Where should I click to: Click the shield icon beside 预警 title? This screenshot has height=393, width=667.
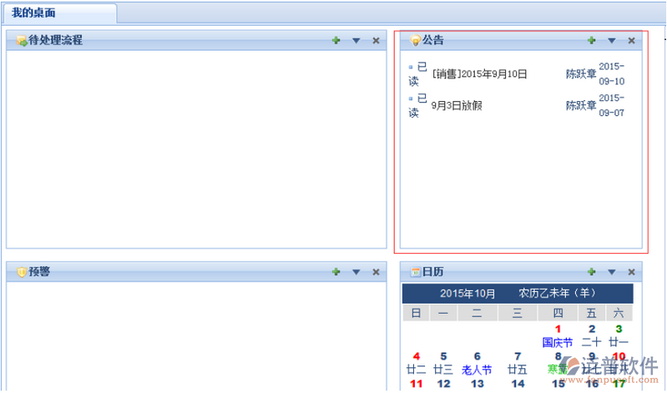pos(22,271)
